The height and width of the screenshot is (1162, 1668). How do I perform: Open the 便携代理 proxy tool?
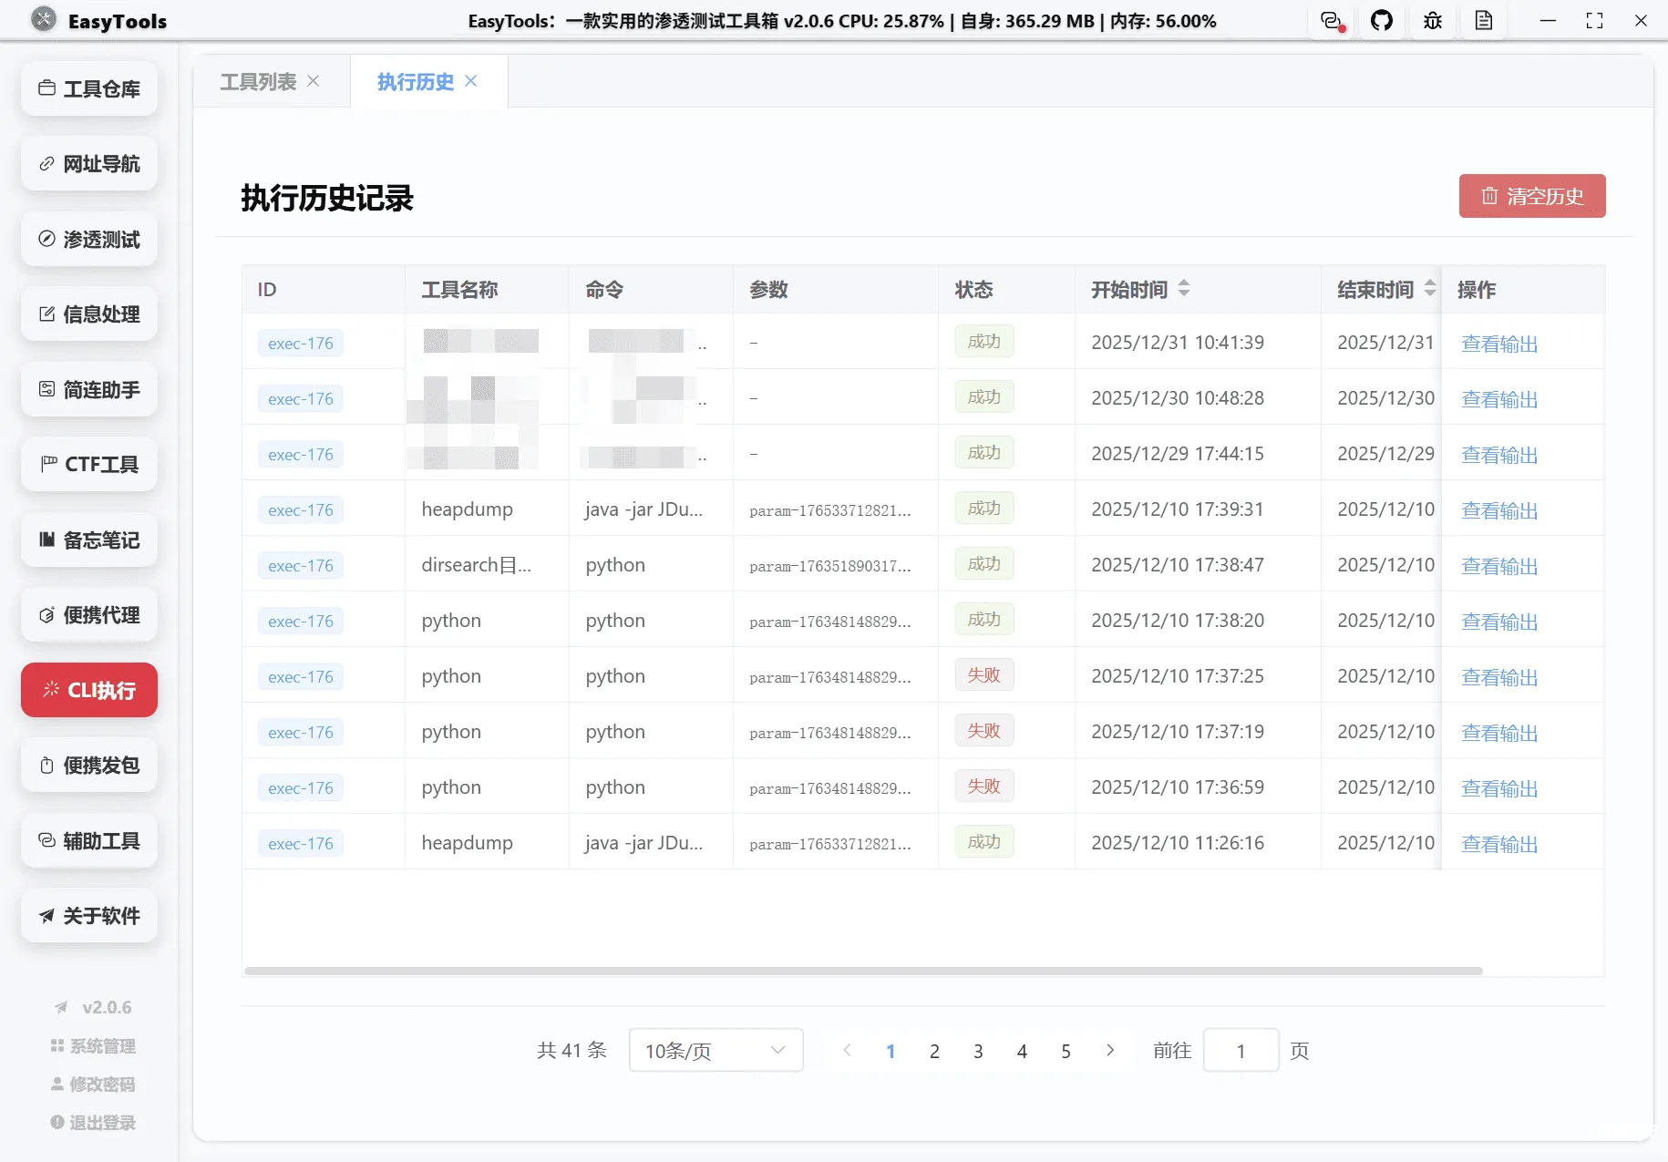tap(88, 614)
